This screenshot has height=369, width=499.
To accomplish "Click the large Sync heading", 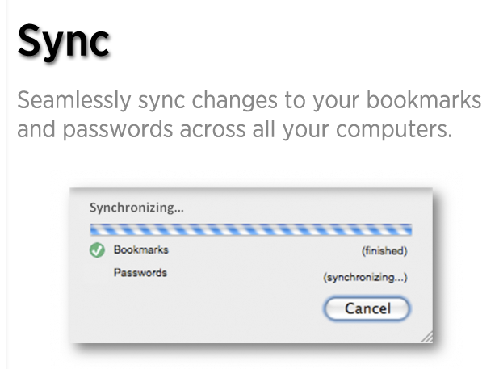I will point(64,42).
